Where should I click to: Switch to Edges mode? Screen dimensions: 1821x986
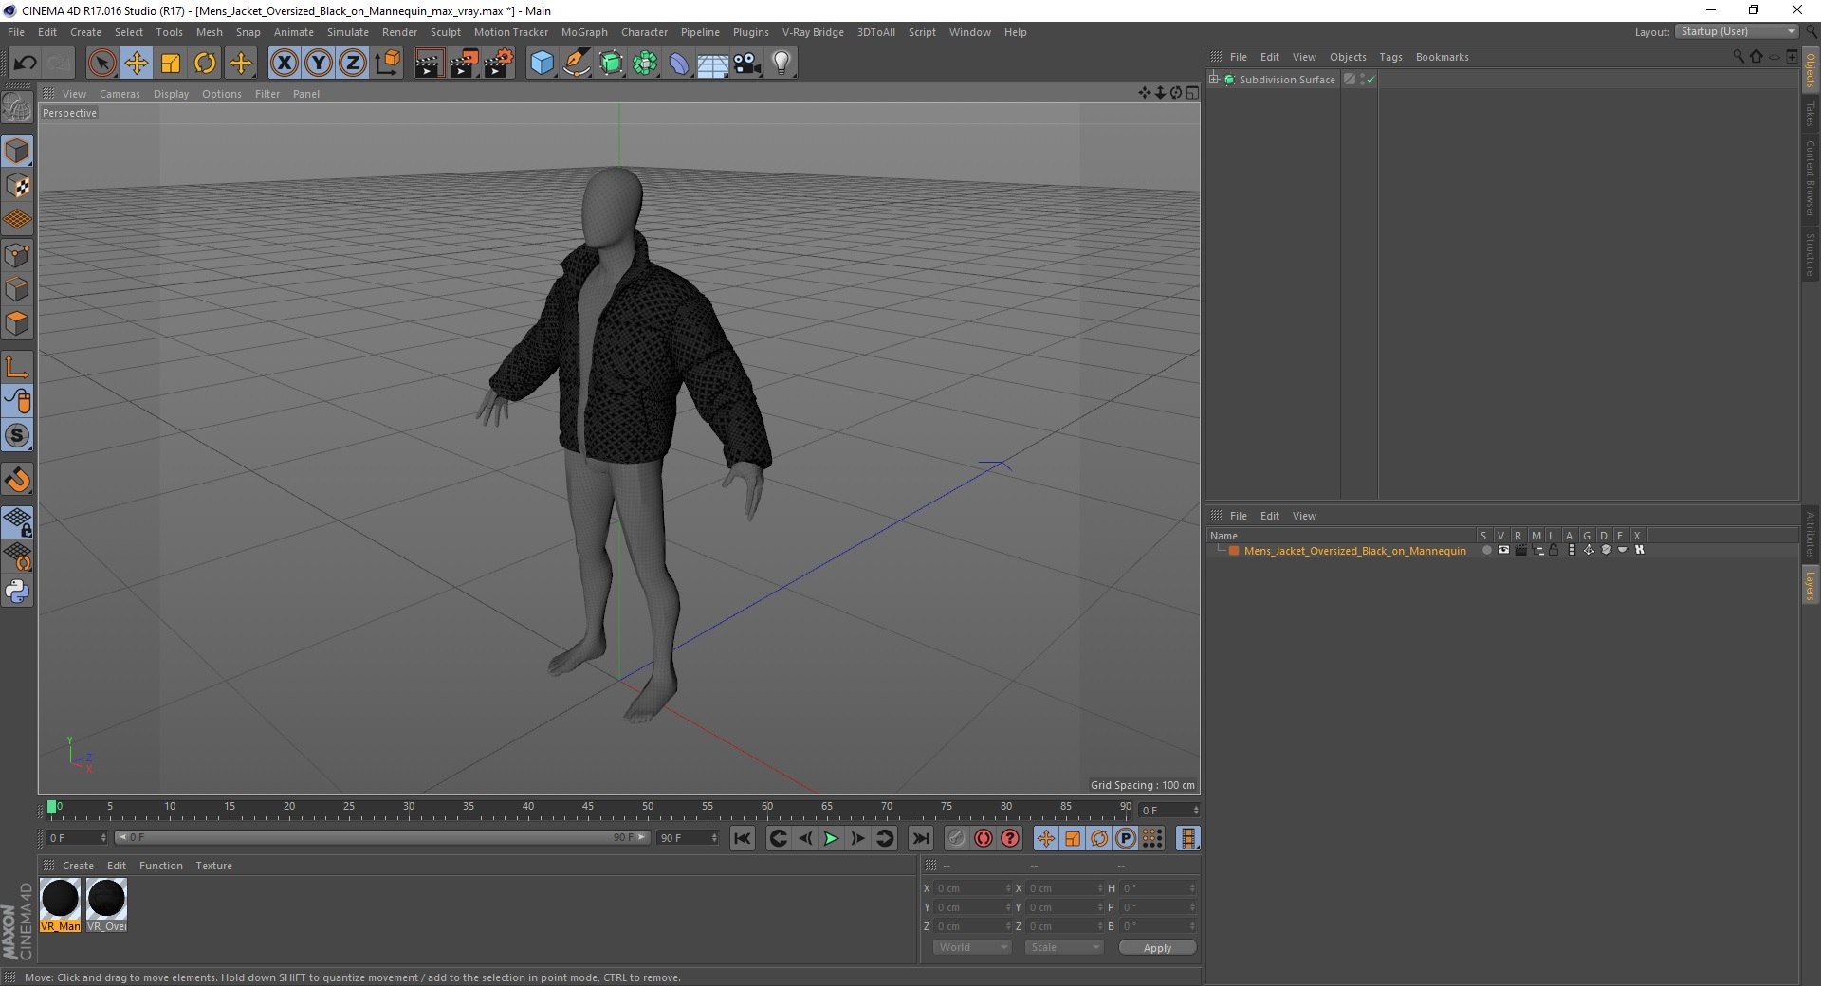click(17, 289)
